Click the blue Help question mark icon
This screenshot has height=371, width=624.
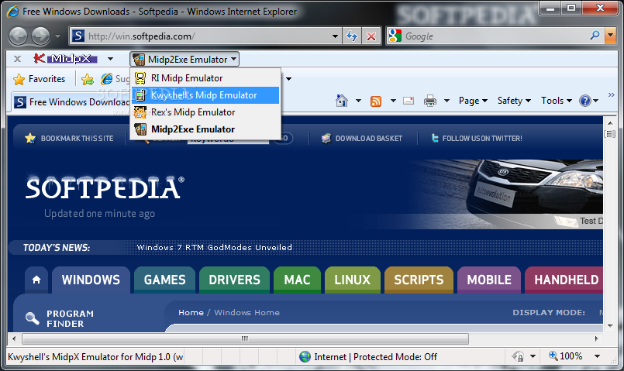(585, 101)
